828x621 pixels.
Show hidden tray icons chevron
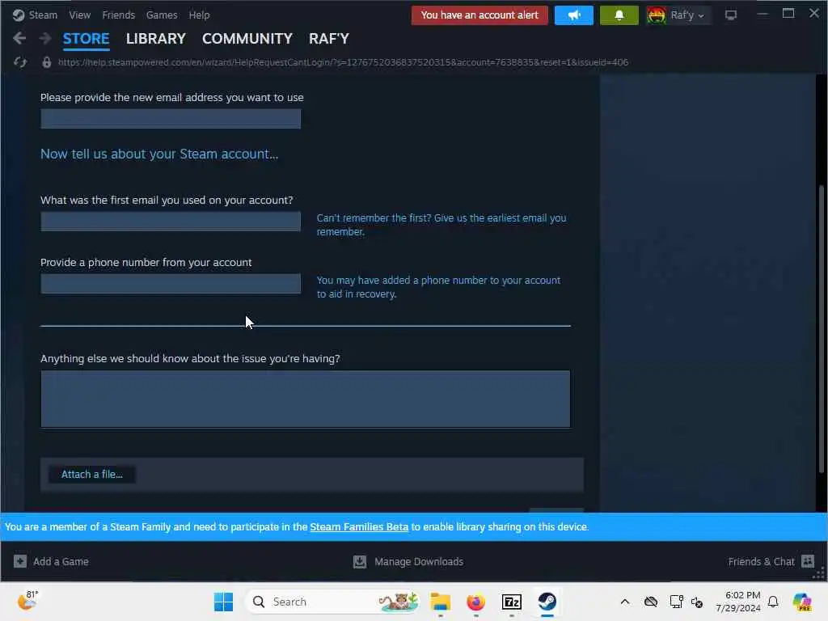tap(625, 602)
